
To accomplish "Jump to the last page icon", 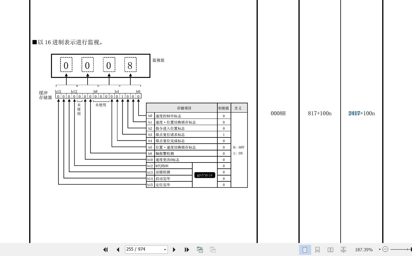I will 187,250.
